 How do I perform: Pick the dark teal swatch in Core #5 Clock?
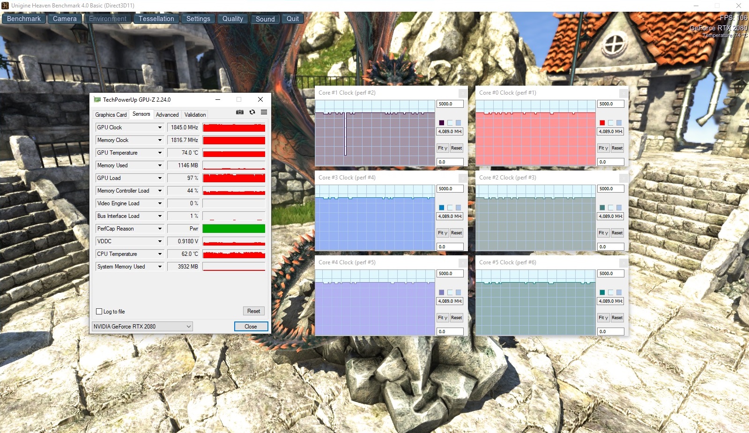pos(602,292)
